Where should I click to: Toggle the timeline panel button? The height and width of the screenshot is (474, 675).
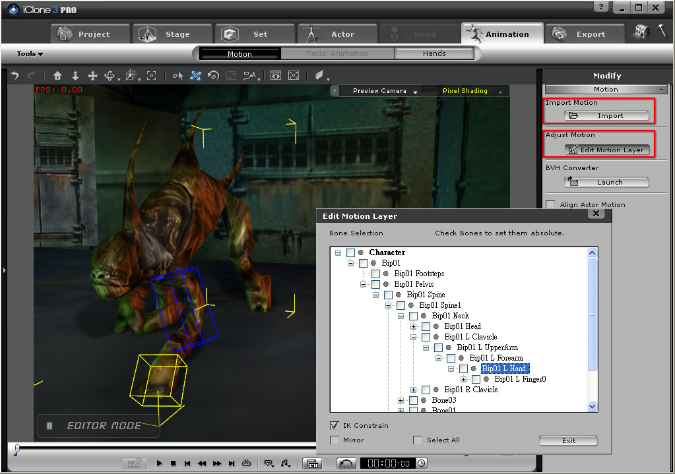(x=313, y=463)
